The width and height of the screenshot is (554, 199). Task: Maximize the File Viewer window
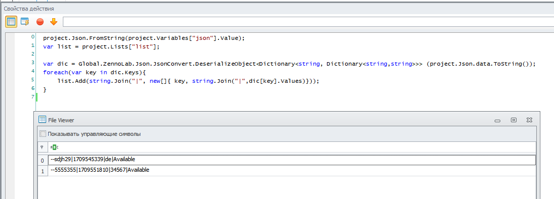[x=513, y=120]
